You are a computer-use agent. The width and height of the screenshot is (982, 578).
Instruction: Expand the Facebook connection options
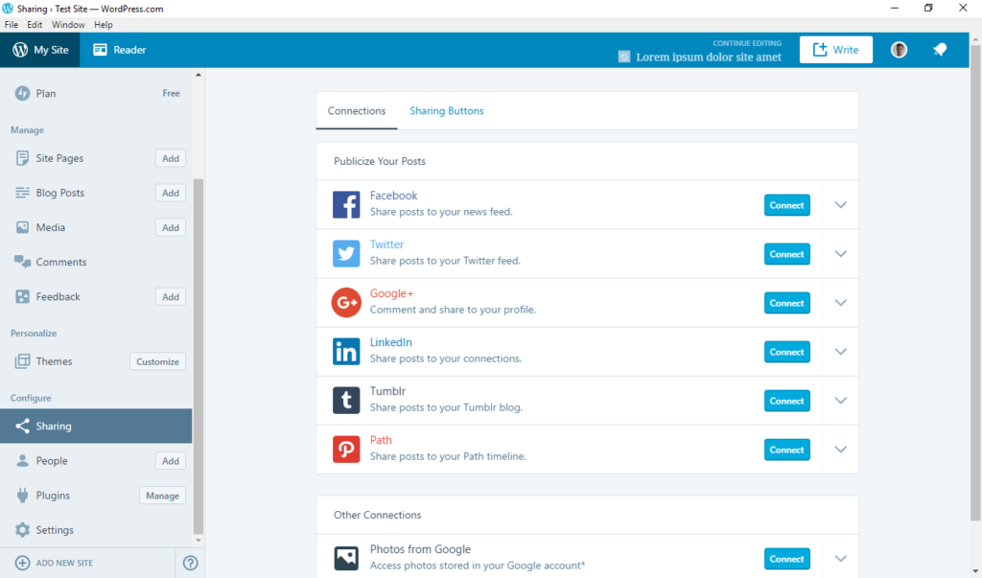coord(840,204)
